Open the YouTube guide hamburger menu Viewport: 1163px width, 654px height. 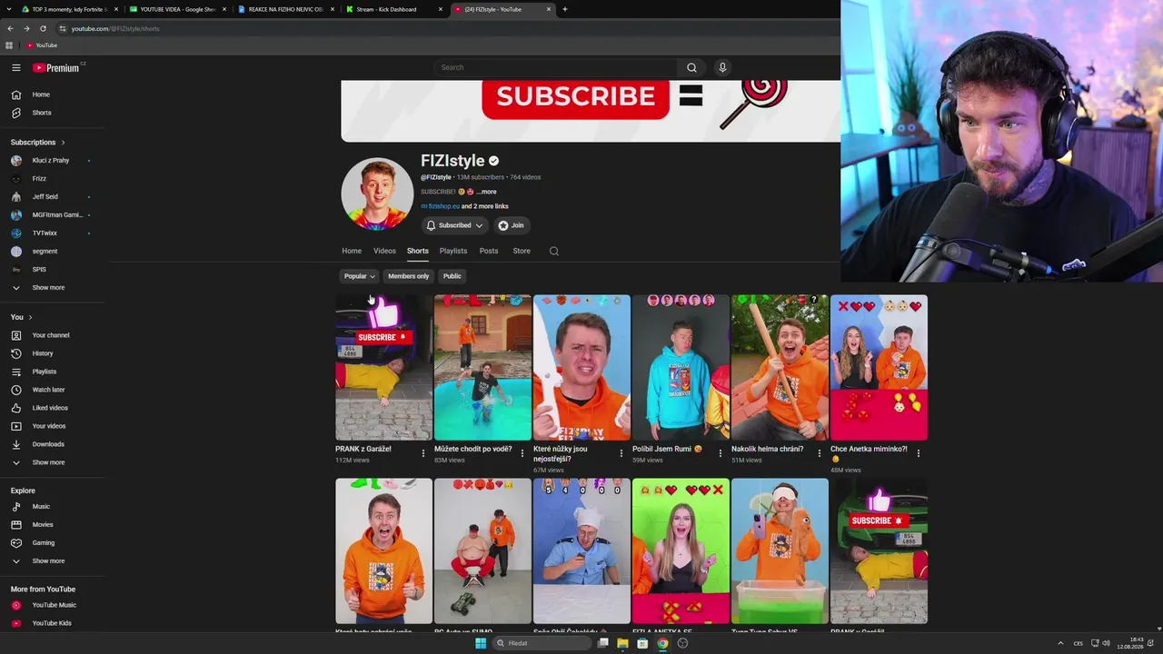coord(16,67)
